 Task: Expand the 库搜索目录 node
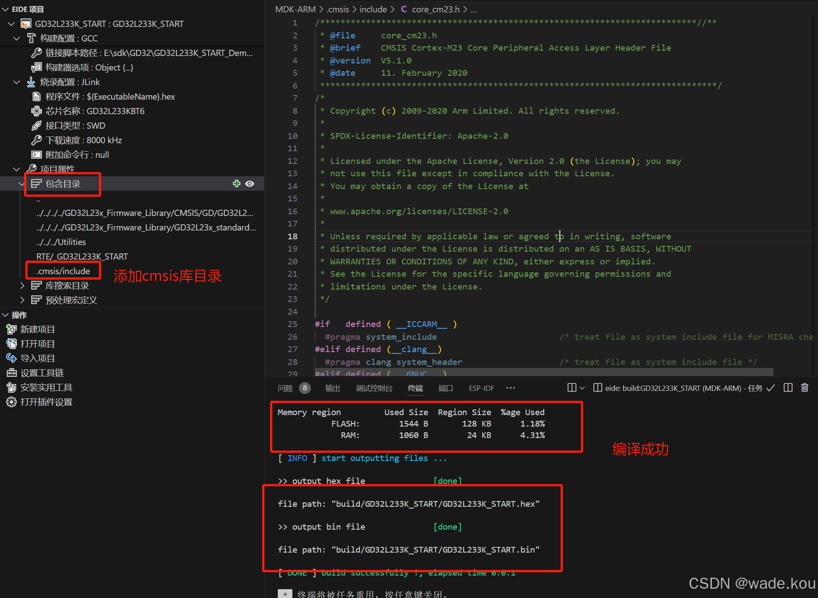click(22, 286)
